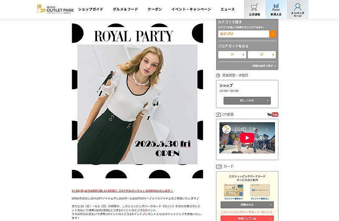Click ショップ 10:00~20:00 hours text
The image size is (339, 221).
(x=229, y=88)
